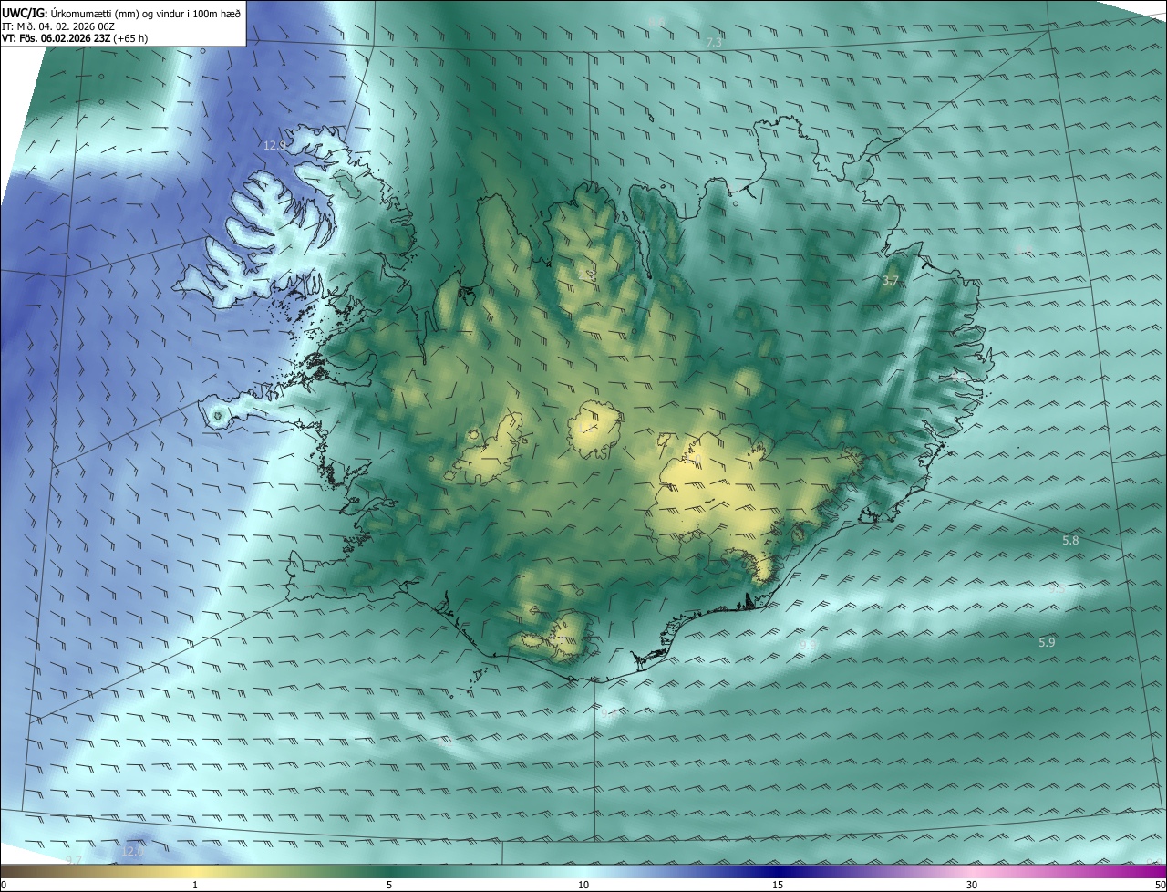Screen dimensions: 1167x892
Task: Click the 3.7 value label in northeast Iceland
Action: click(892, 281)
